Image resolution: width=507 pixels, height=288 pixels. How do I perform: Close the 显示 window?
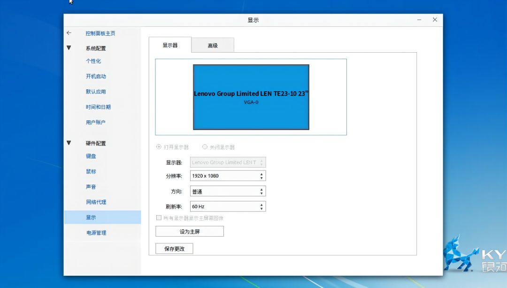[x=435, y=20]
